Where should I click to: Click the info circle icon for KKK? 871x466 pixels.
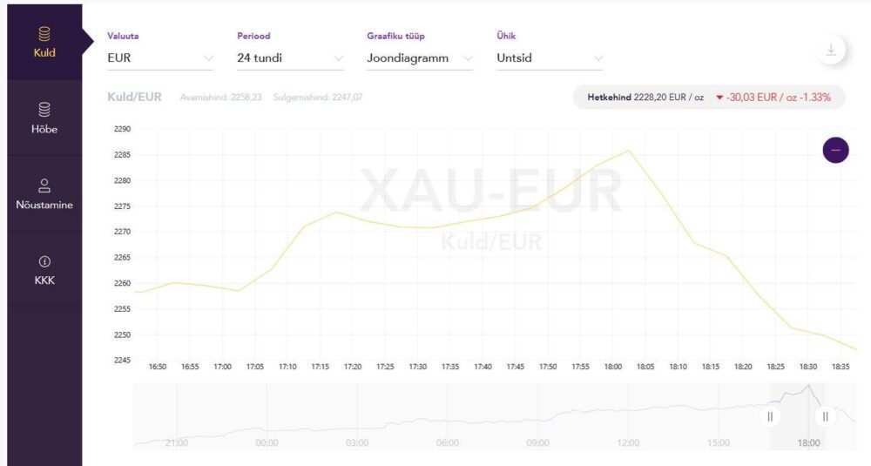pos(44,261)
